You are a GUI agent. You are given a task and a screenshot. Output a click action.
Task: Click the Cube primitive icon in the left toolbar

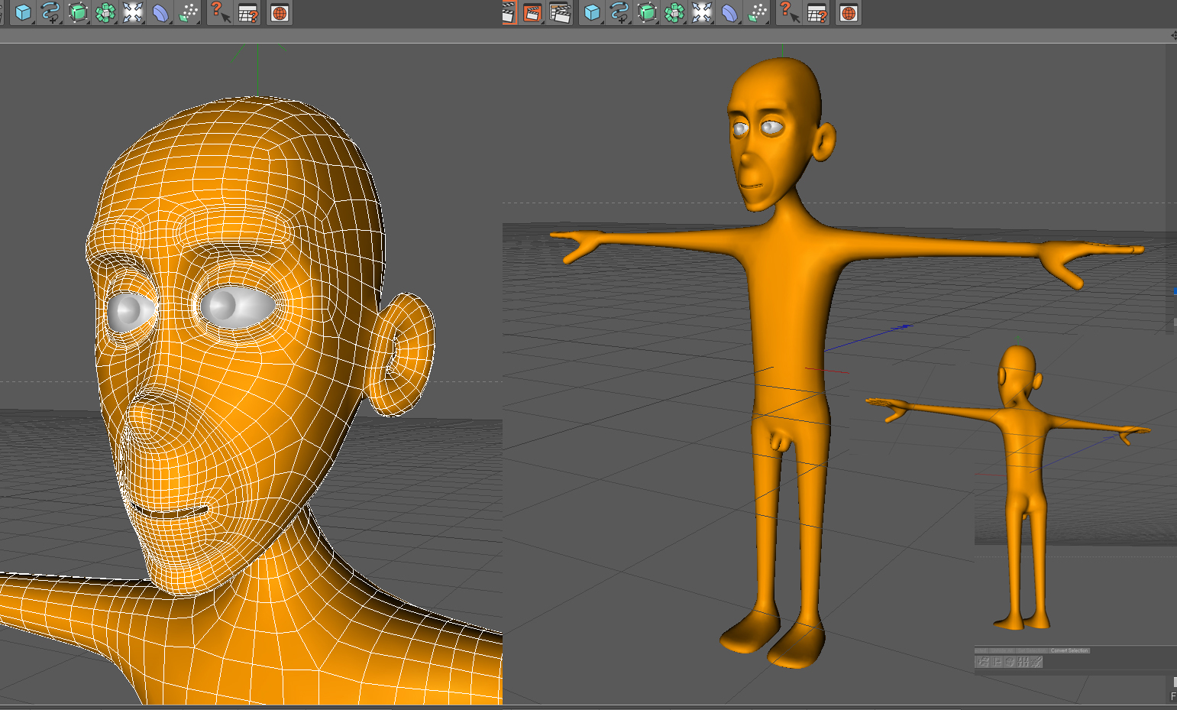tap(23, 12)
